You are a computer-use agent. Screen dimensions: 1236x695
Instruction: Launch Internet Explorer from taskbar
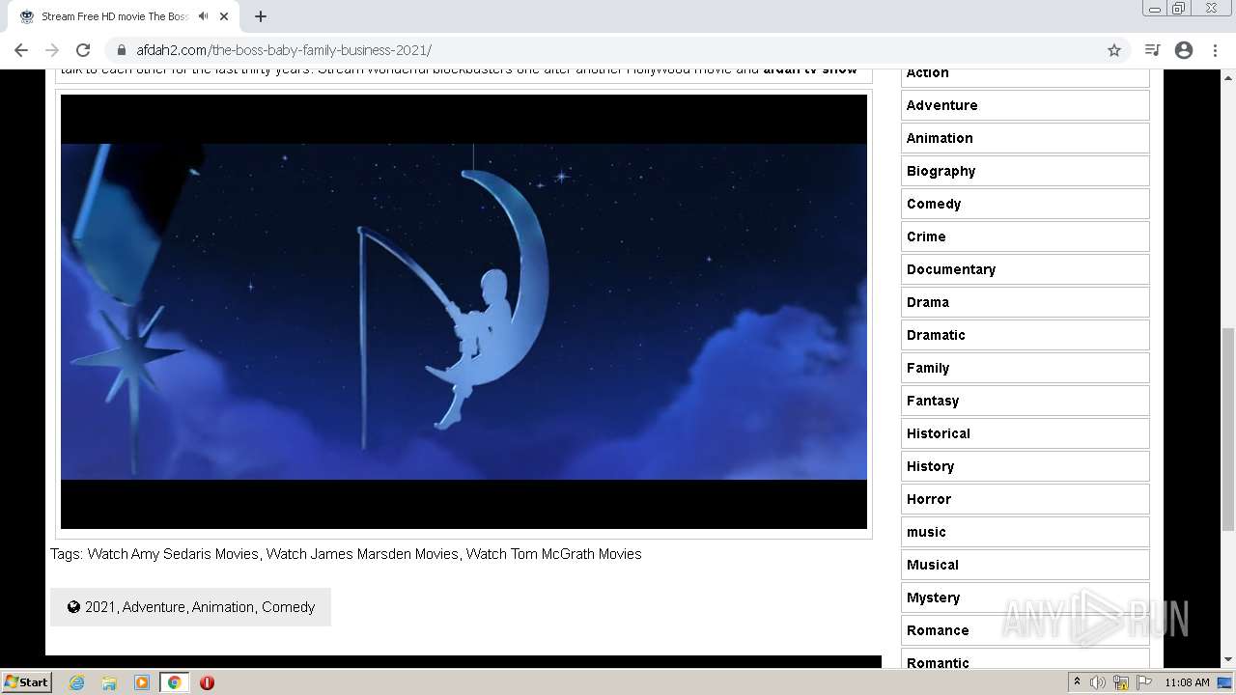click(x=76, y=682)
